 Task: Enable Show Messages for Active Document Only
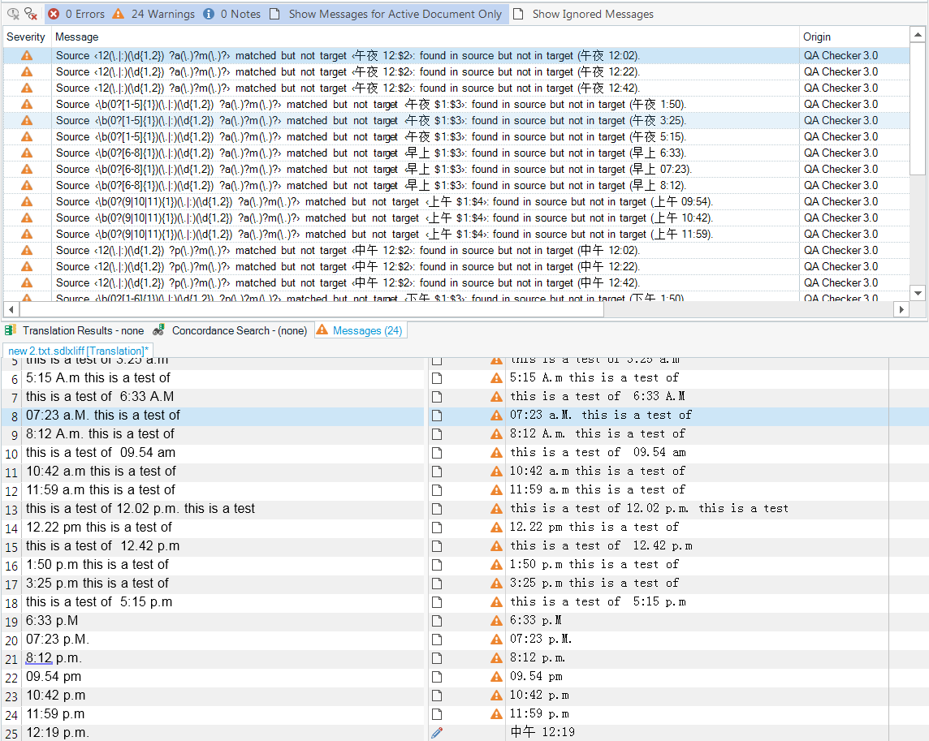point(387,14)
